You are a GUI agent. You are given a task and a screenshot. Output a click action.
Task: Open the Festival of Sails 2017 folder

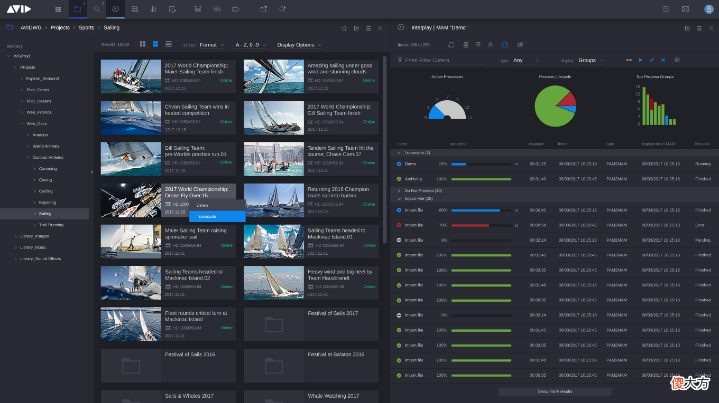click(x=311, y=324)
